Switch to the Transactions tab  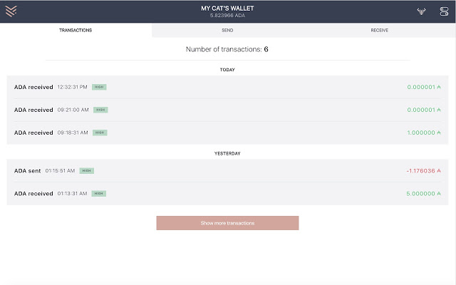(x=76, y=31)
